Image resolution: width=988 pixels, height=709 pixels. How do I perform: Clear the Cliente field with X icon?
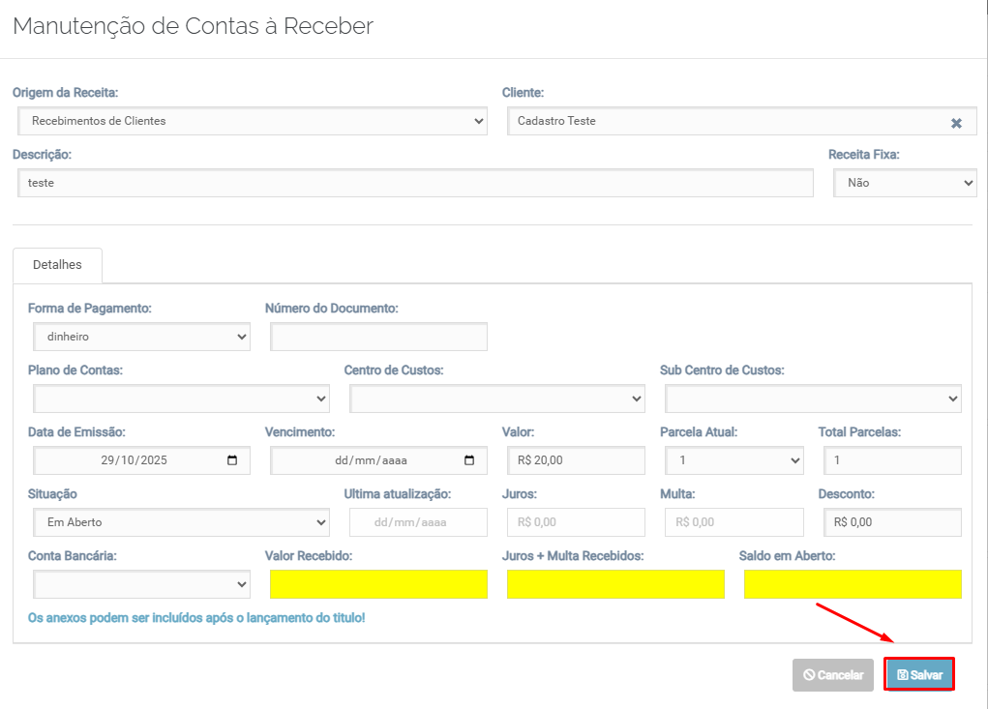pos(956,123)
